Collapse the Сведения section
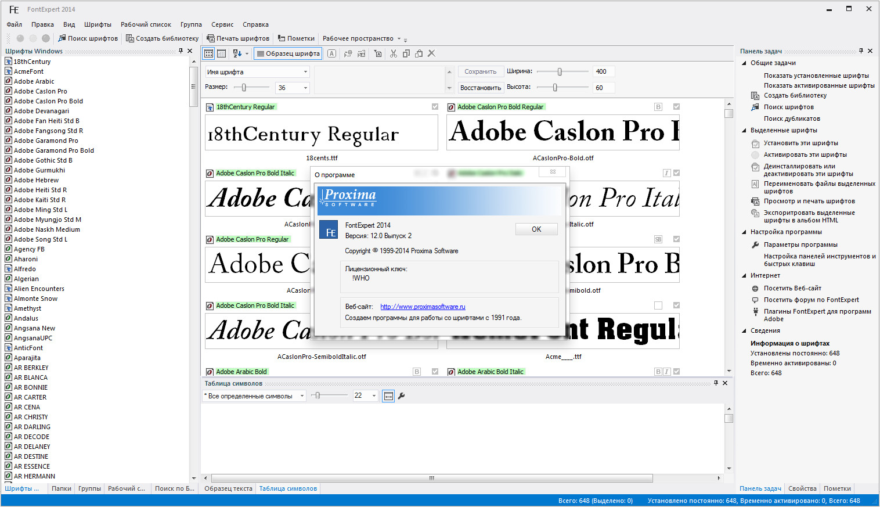This screenshot has width=880, height=507. [744, 330]
